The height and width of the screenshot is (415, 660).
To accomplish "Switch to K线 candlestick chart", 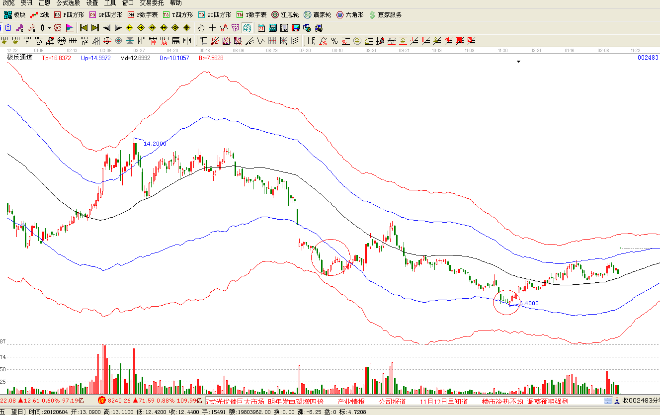I will [40, 15].
